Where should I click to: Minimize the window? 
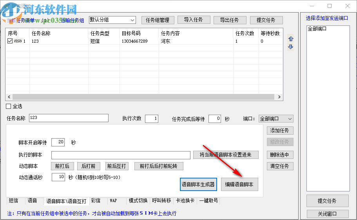[x=312, y=6]
